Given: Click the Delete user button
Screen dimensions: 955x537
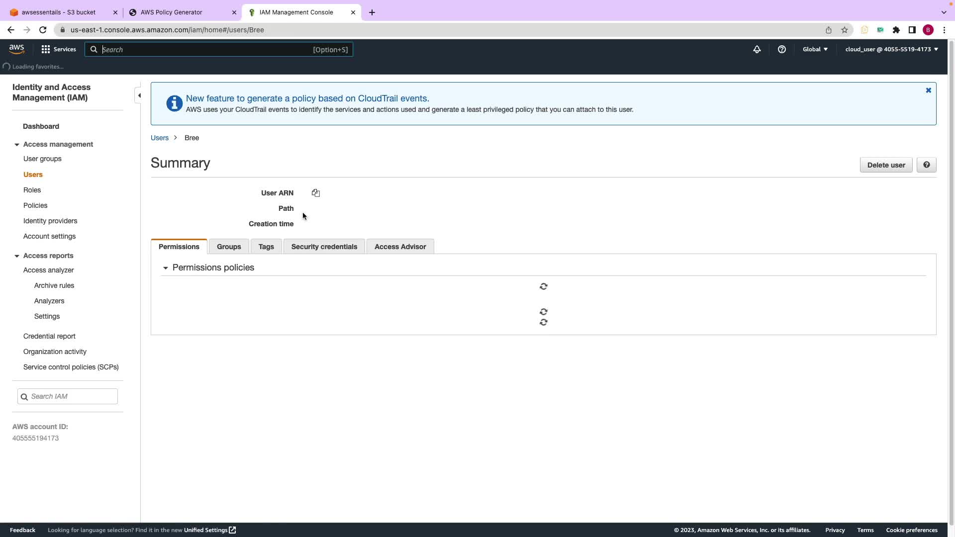Looking at the screenshot, I should pos(885,165).
